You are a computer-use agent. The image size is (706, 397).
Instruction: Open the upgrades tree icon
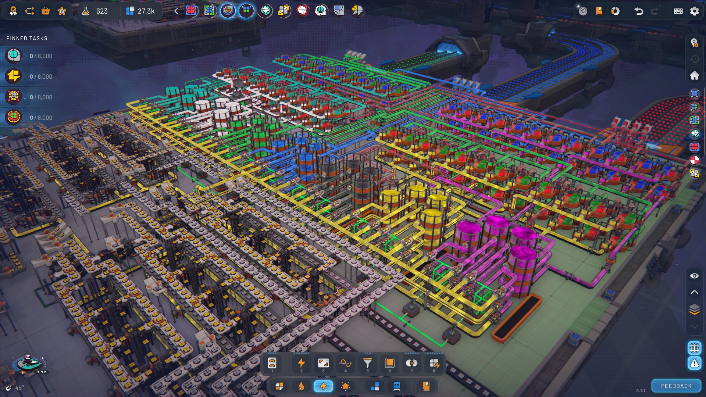(x=29, y=11)
